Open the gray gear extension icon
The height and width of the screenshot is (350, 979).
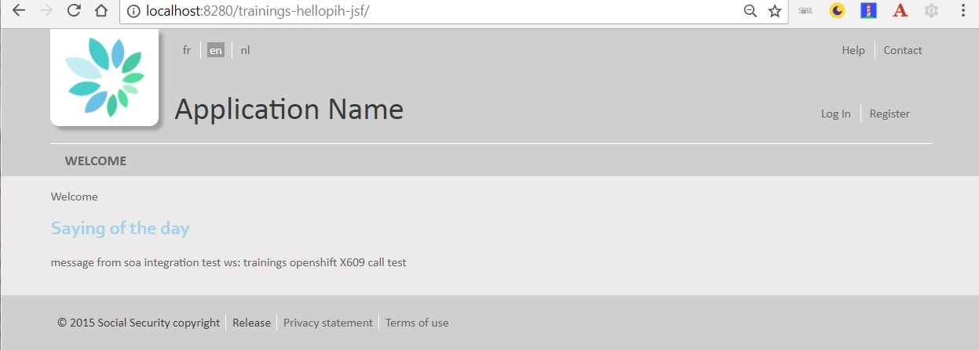[932, 11]
